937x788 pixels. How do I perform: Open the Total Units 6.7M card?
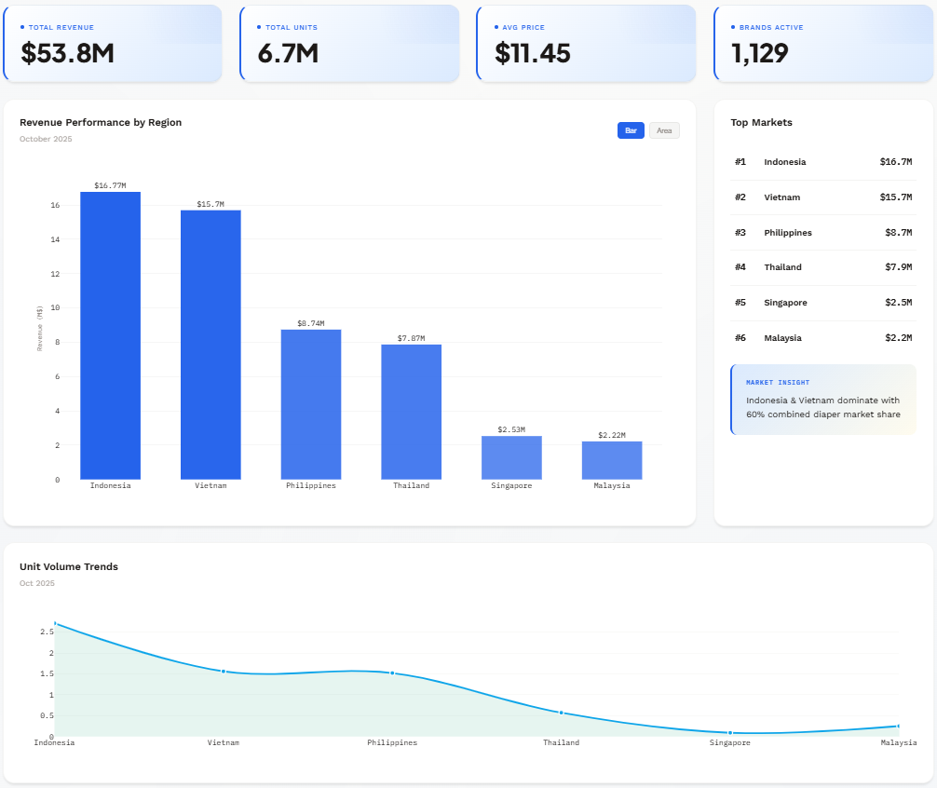pyautogui.click(x=349, y=44)
